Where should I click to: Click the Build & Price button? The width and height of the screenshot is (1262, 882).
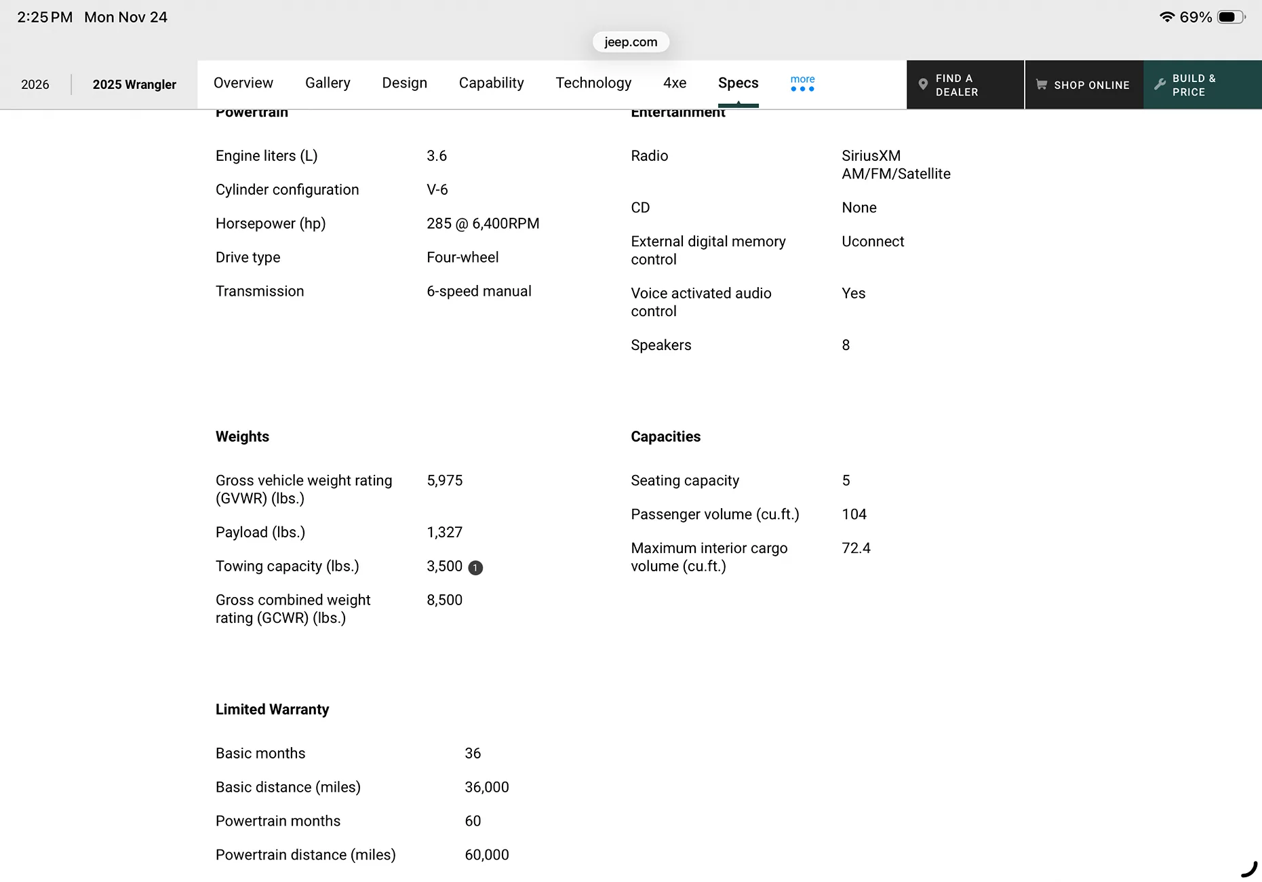tap(1202, 85)
